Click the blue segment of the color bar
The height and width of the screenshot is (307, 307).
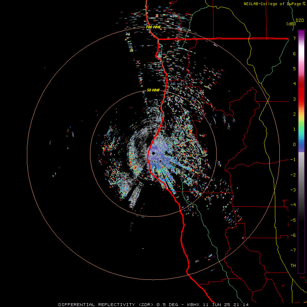[301, 146]
